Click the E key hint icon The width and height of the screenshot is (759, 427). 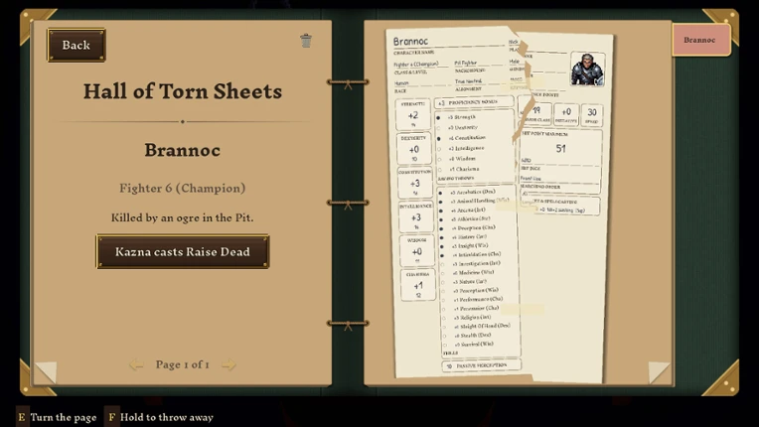click(22, 417)
